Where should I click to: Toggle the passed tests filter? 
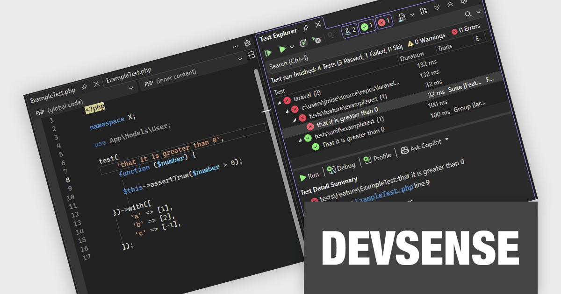pos(367,26)
